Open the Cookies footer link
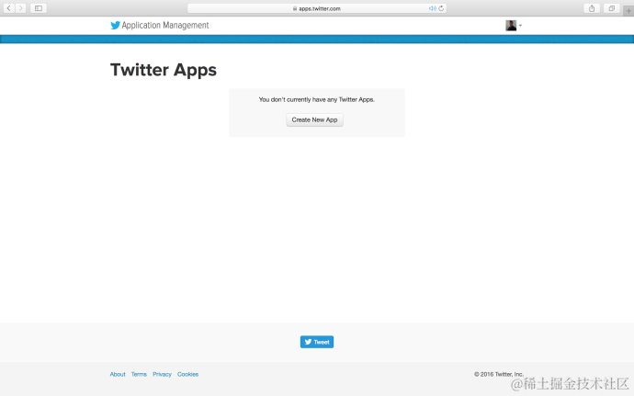This screenshot has height=396, width=634. point(187,374)
